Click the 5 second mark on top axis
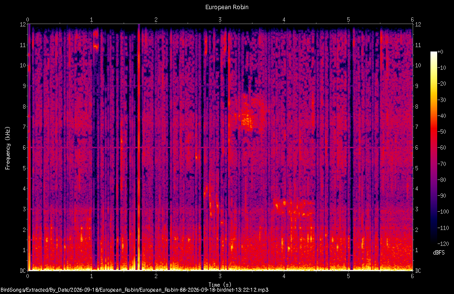Screen dimensions: 454x294 (x=348, y=20)
